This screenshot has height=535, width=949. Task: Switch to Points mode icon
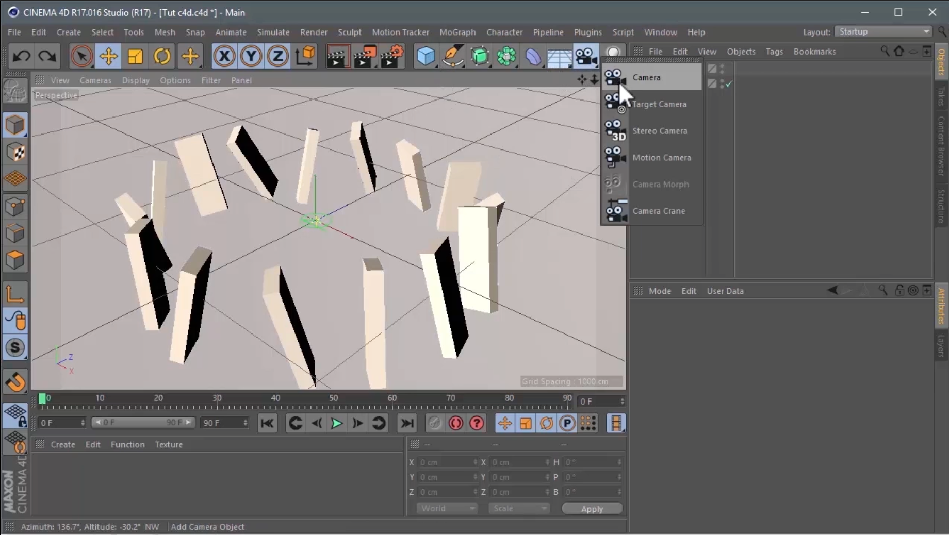click(x=15, y=207)
